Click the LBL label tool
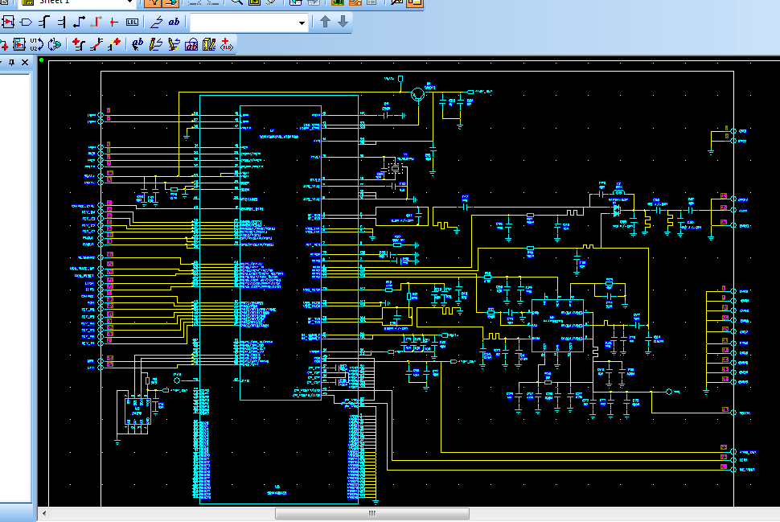The height and width of the screenshot is (522, 780). click(x=133, y=22)
